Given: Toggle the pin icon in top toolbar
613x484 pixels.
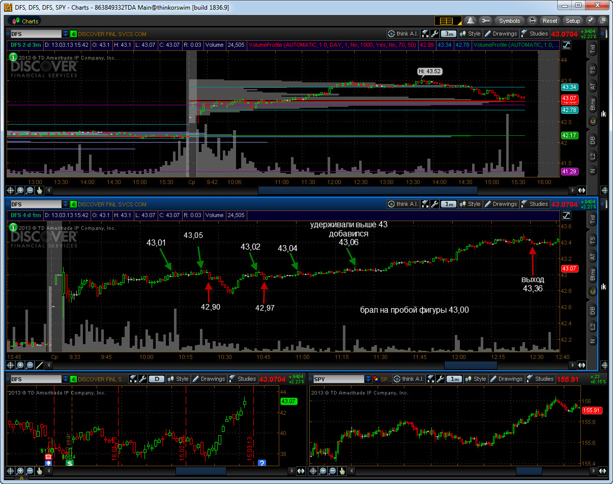Looking at the screenshot, I should pos(591,21).
